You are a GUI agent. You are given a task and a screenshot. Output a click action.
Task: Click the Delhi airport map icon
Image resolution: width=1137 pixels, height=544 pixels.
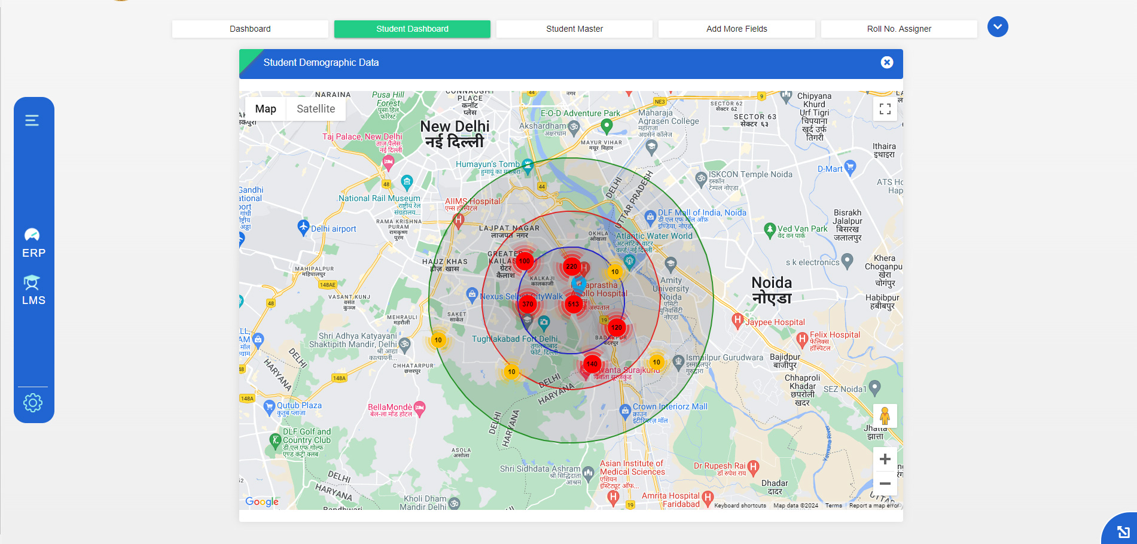[x=303, y=227]
